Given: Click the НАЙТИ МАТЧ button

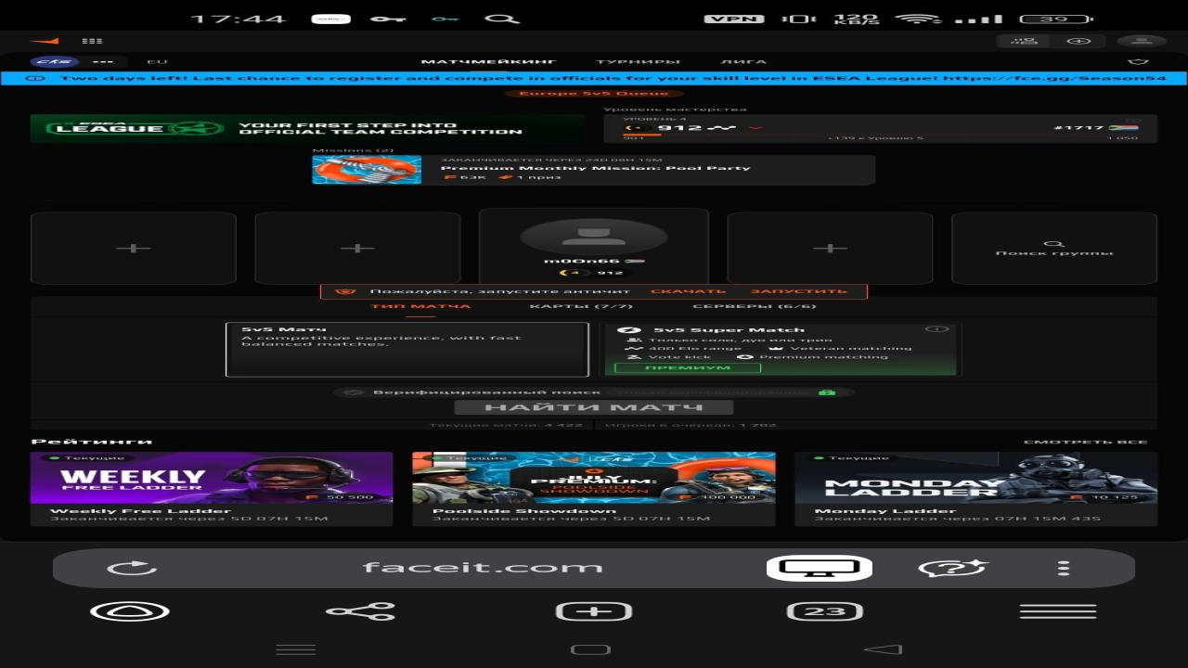Looking at the screenshot, I should [594, 407].
